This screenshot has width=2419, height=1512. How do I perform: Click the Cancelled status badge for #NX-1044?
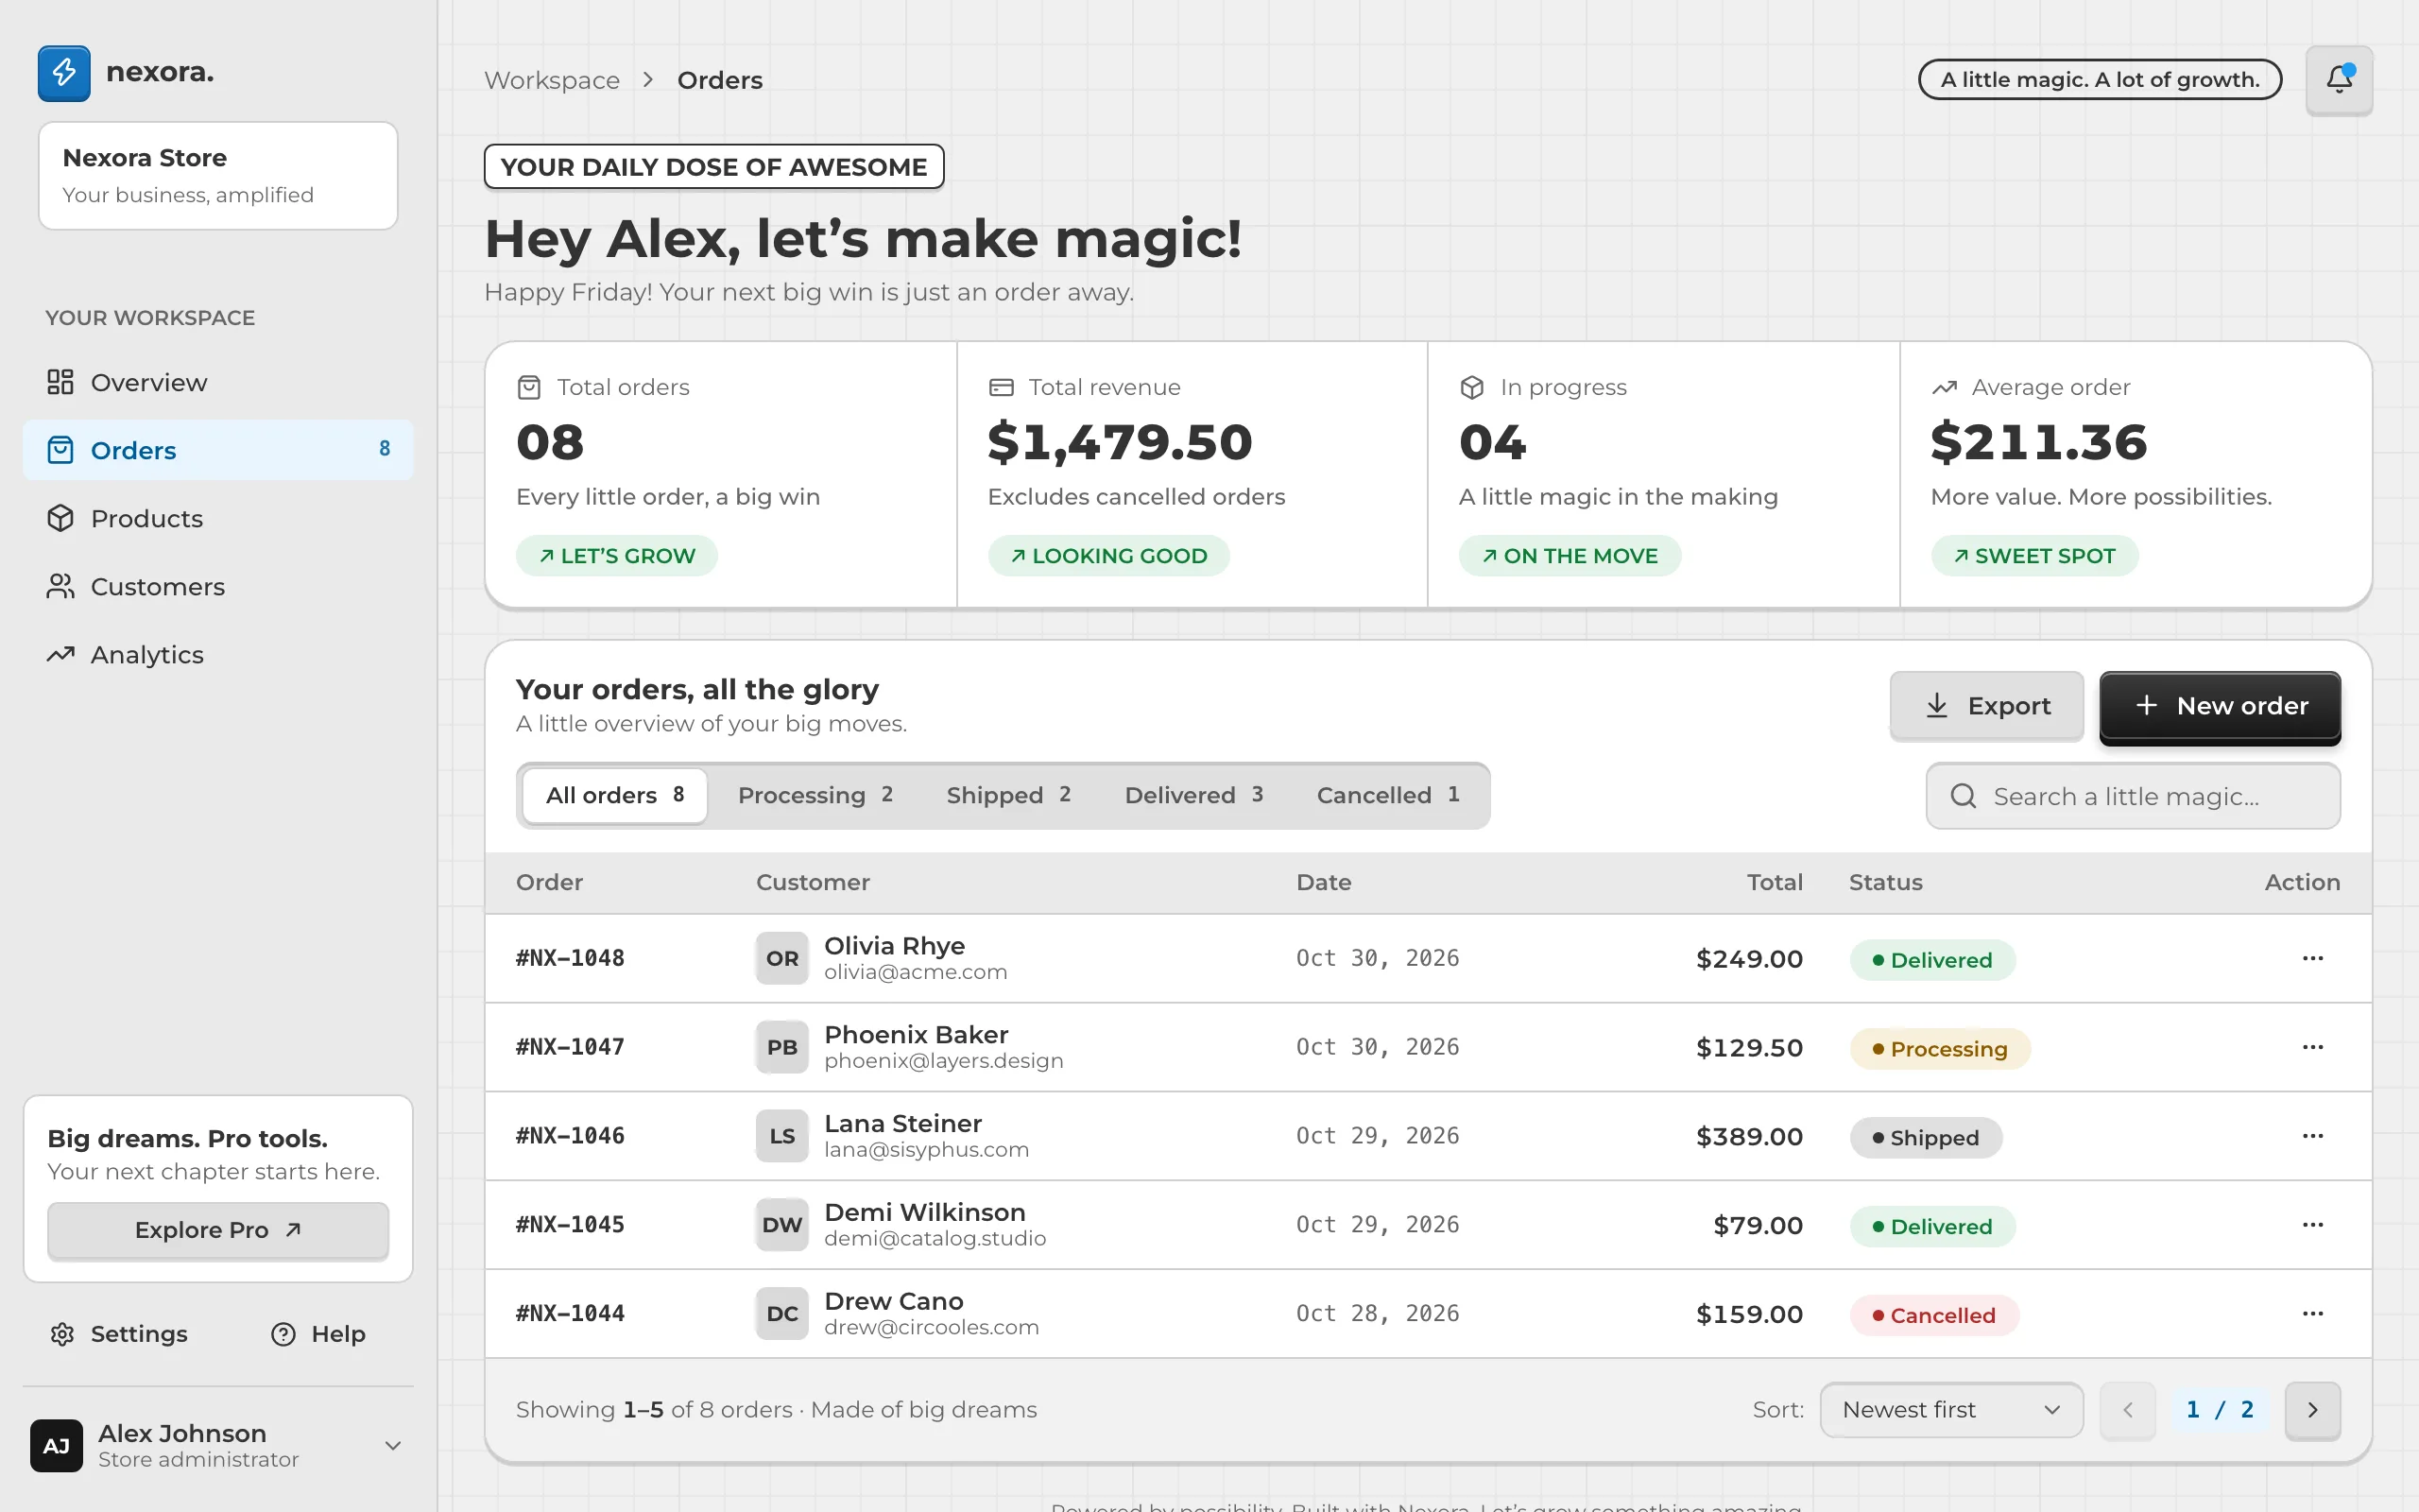tap(1934, 1315)
